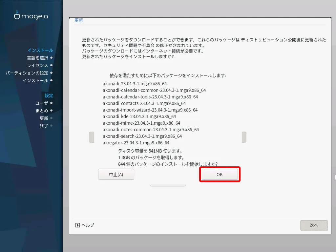The width and height of the screenshot is (336, 252).
Task: Select akonadi-calendar-tools-23.04.3-1.mga9.x86_64 entry
Action: coord(150,97)
